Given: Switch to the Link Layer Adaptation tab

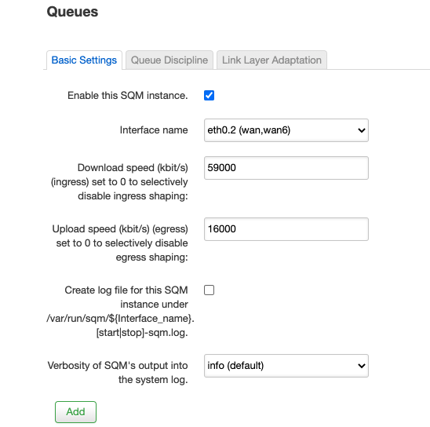Looking at the screenshot, I should (271, 60).
